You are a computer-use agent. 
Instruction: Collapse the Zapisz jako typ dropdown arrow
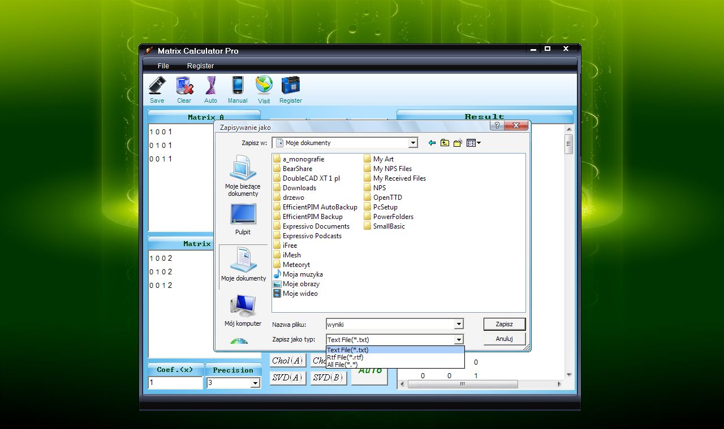click(459, 339)
